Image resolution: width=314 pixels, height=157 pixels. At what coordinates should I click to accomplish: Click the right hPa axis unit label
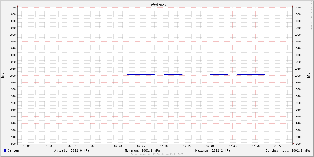pos(309,75)
